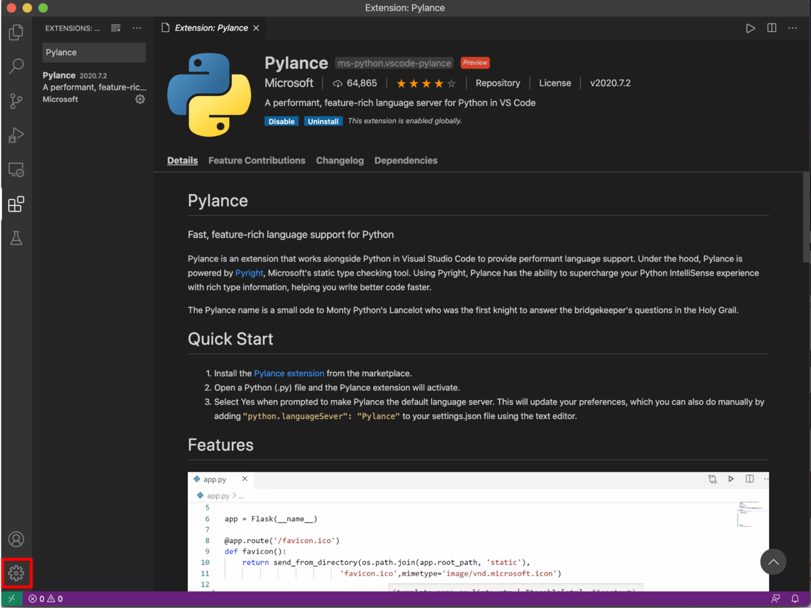This screenshot has height=608, width=811.
Task: Show errors and warnings count in status bar
Action: [45, 599]
